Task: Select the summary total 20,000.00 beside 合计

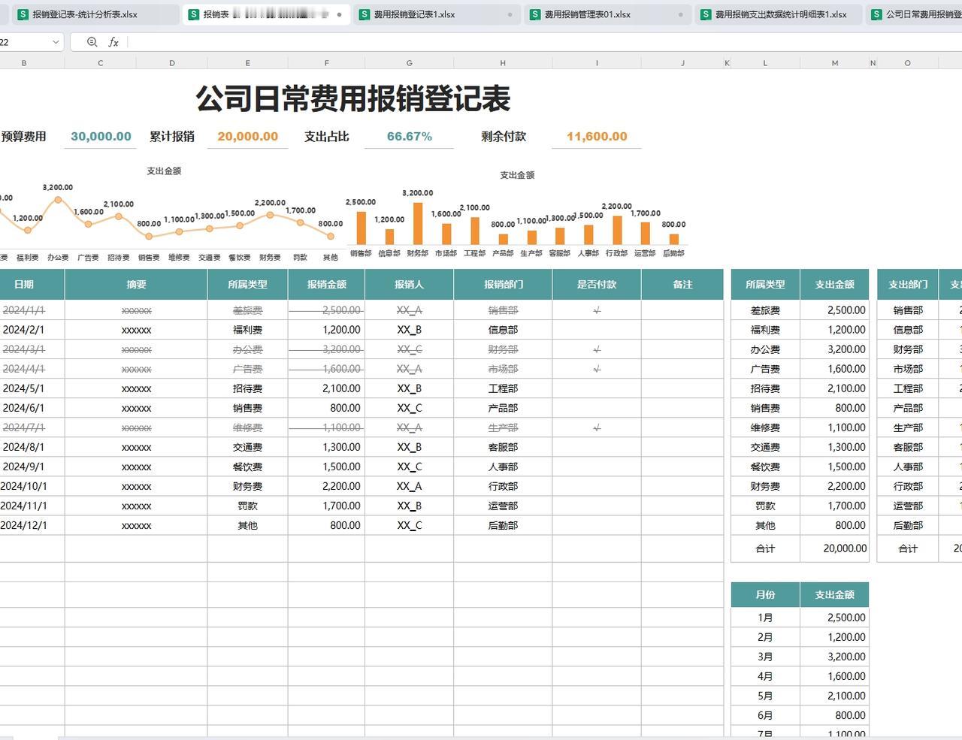Action: coord(845,548)
